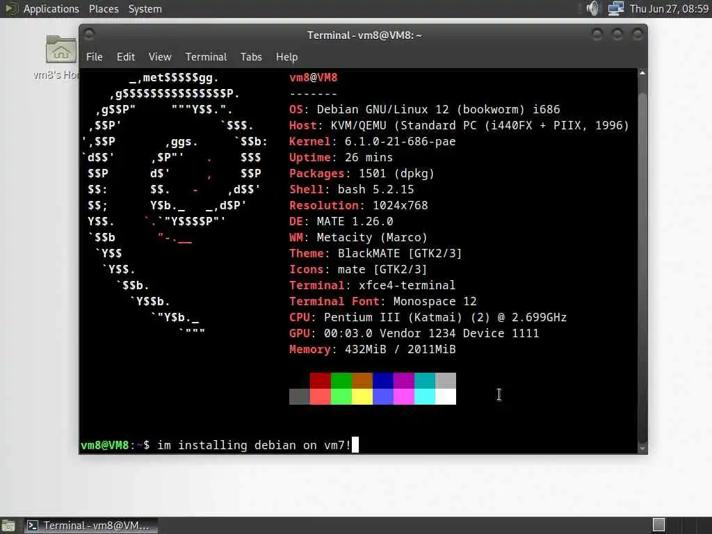
Task: Minimize the terminal window
Action: [x=597, y=34]
